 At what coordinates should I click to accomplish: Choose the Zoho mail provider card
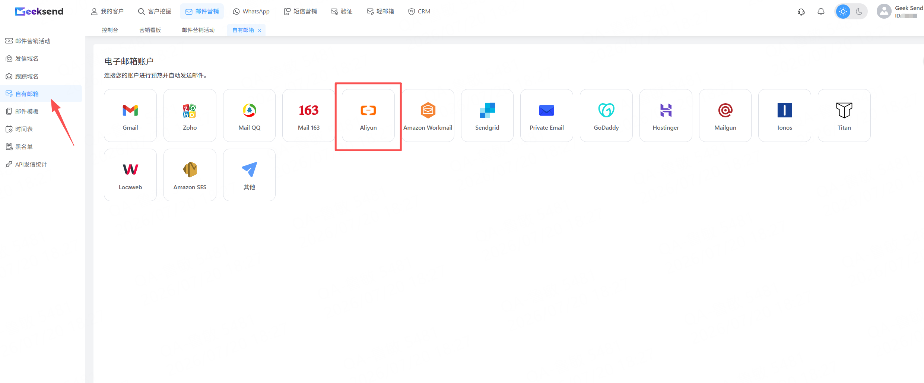click(x=190, y=115)
